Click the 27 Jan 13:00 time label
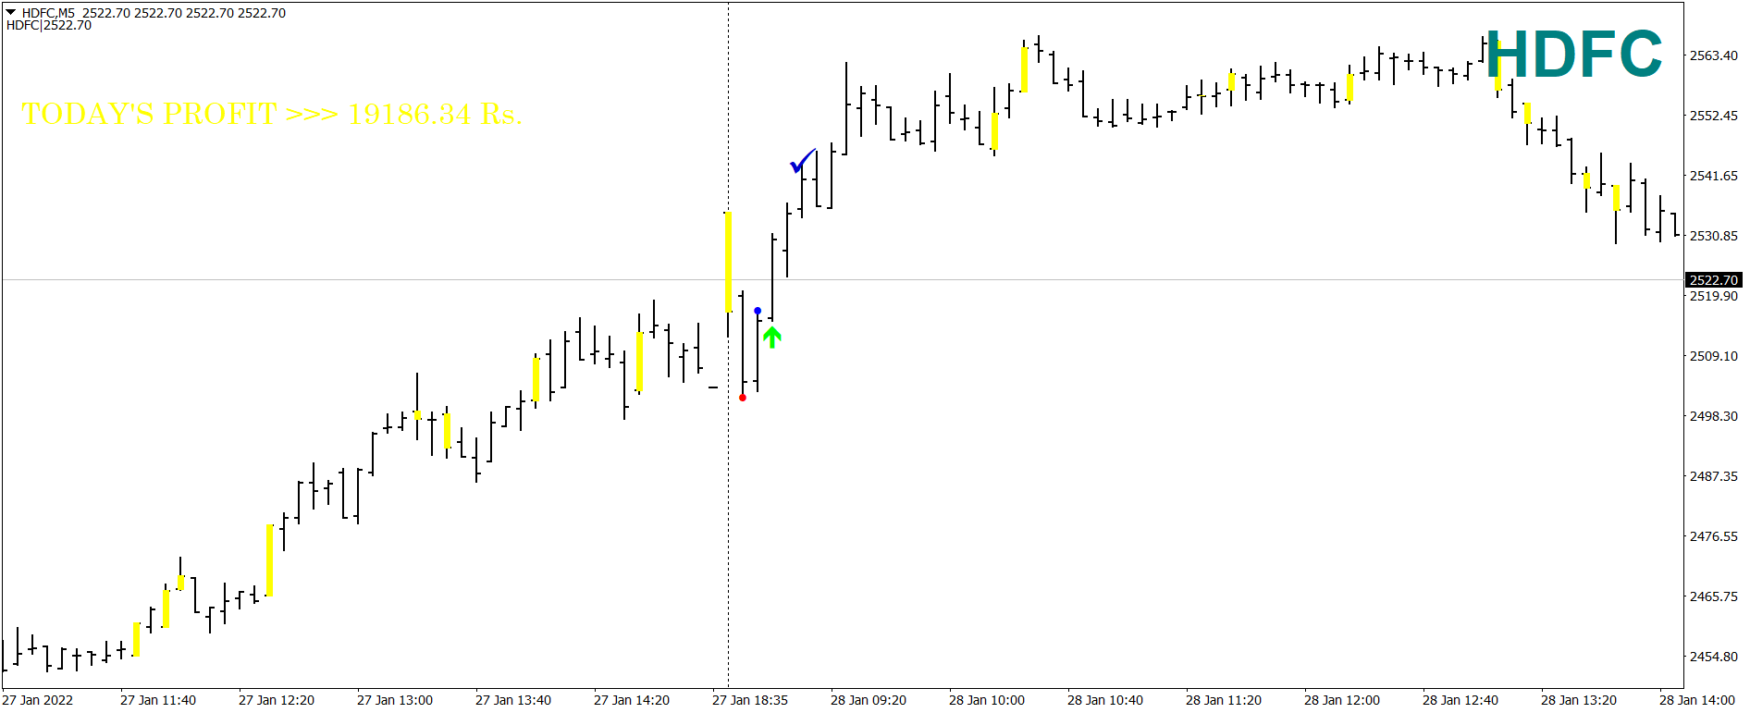Image resolution: width=1750 pixels, height=713 pixels. 395,700
